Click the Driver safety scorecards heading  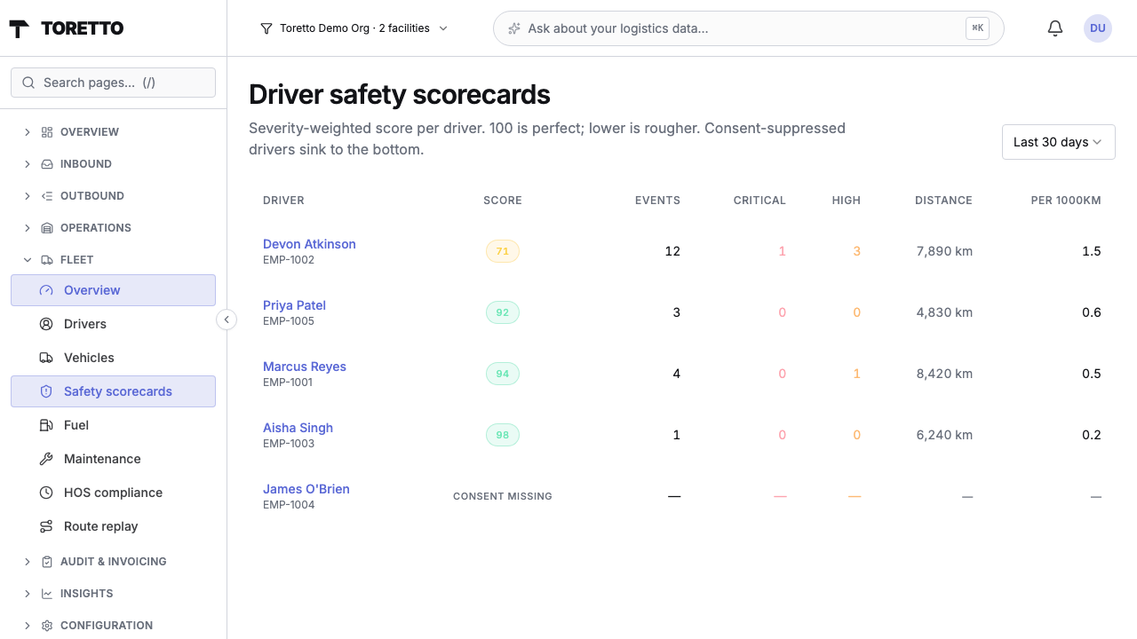tap(400, 94)
